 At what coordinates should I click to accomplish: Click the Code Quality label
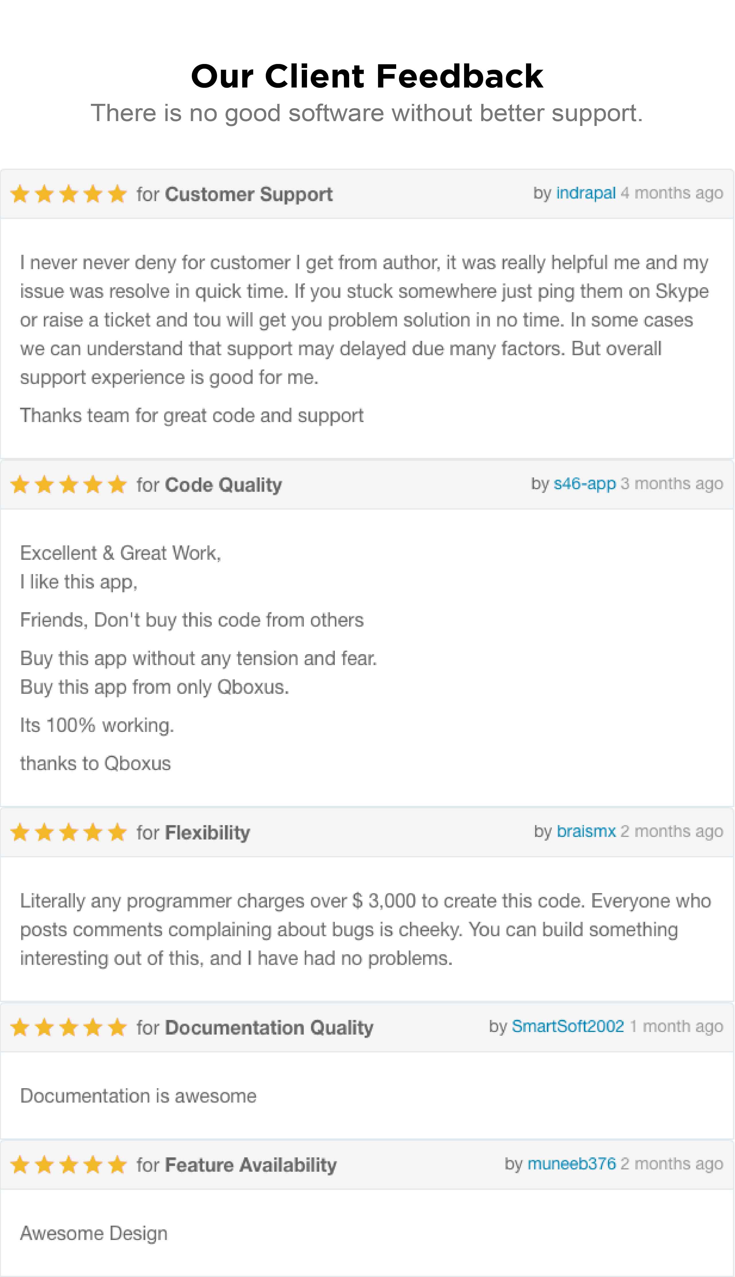tap(223, 485)
